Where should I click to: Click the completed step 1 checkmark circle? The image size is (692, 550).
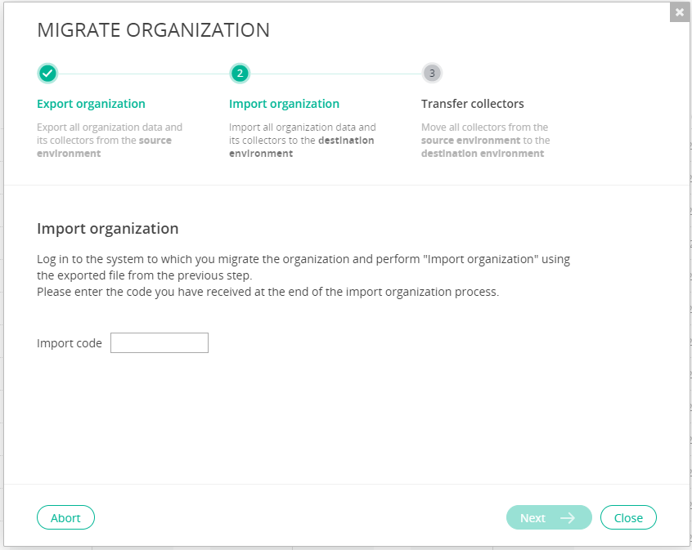point(47,74)
